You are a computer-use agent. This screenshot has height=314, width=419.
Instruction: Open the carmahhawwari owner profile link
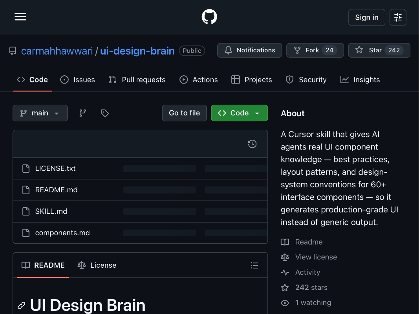click(x=57, y=51)
